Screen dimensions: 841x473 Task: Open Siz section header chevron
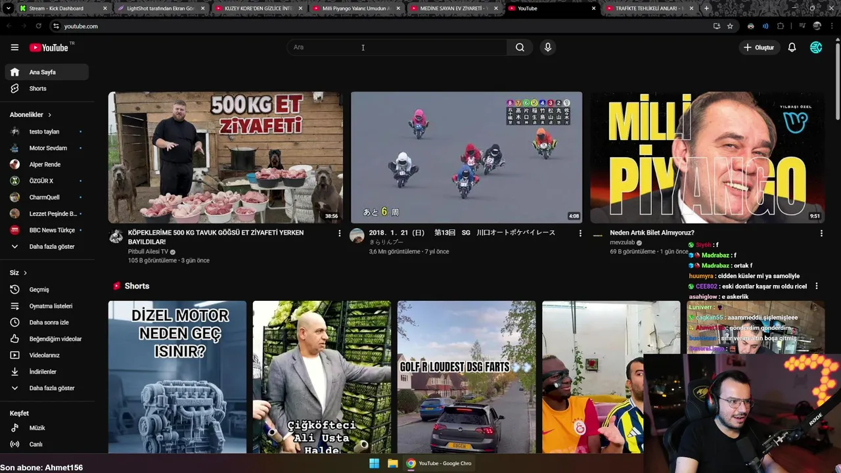coord(25,273)
